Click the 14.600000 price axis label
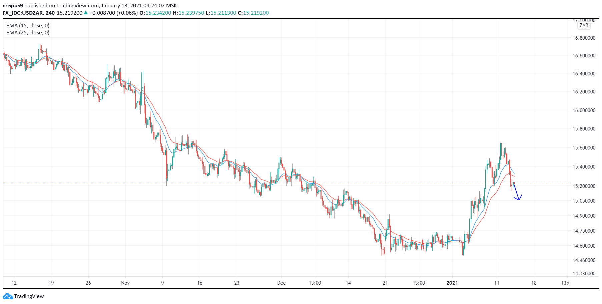602x304 pixels. tap(584, 246)
